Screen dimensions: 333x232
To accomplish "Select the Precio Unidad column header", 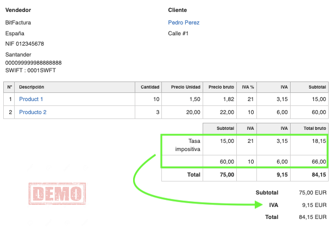I will tap(186, 87).
